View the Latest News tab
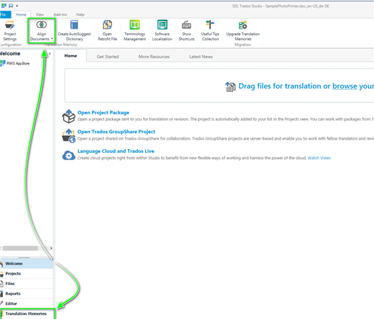374x319 pixels. click(x=201, y=56)
